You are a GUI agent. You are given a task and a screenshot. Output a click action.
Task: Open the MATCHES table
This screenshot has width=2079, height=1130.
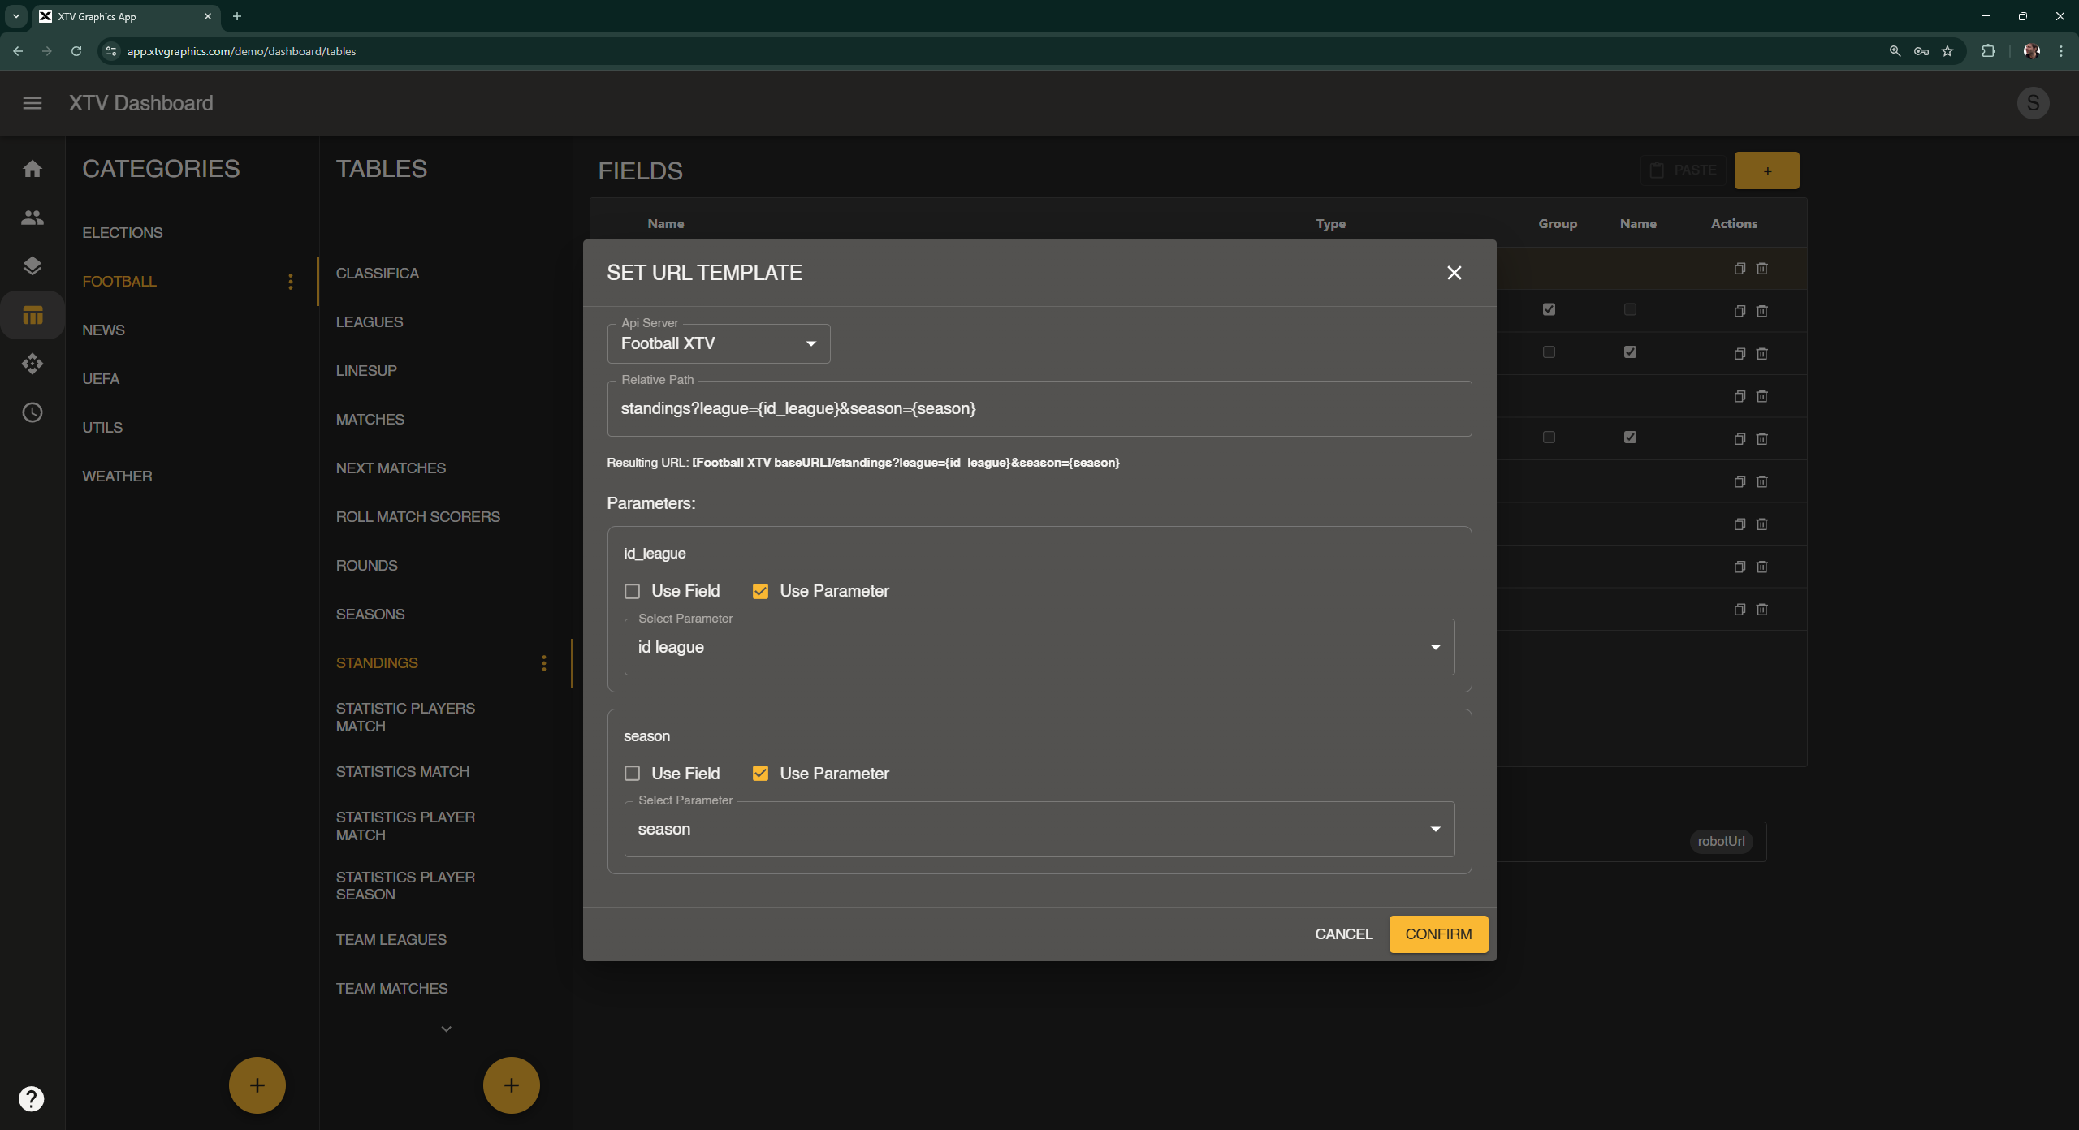point(370,419)
